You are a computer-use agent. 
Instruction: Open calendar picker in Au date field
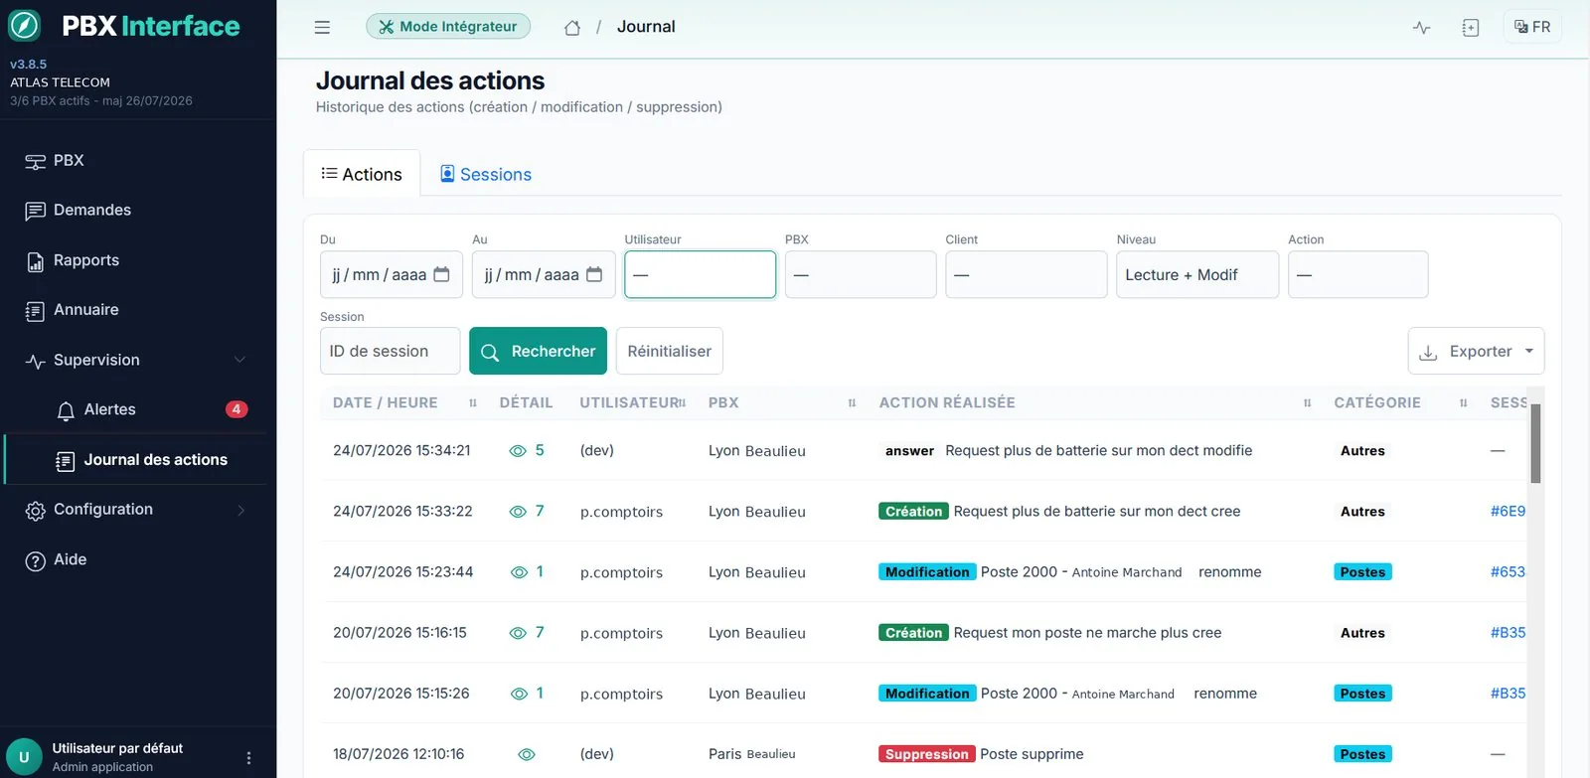(x=594, y=274)
